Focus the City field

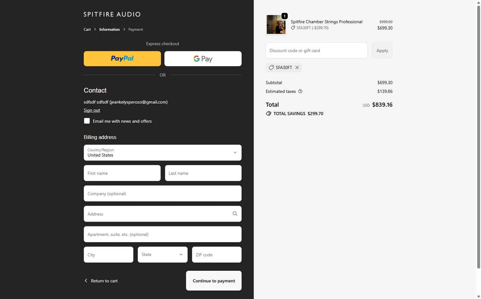tap(109, 254)
